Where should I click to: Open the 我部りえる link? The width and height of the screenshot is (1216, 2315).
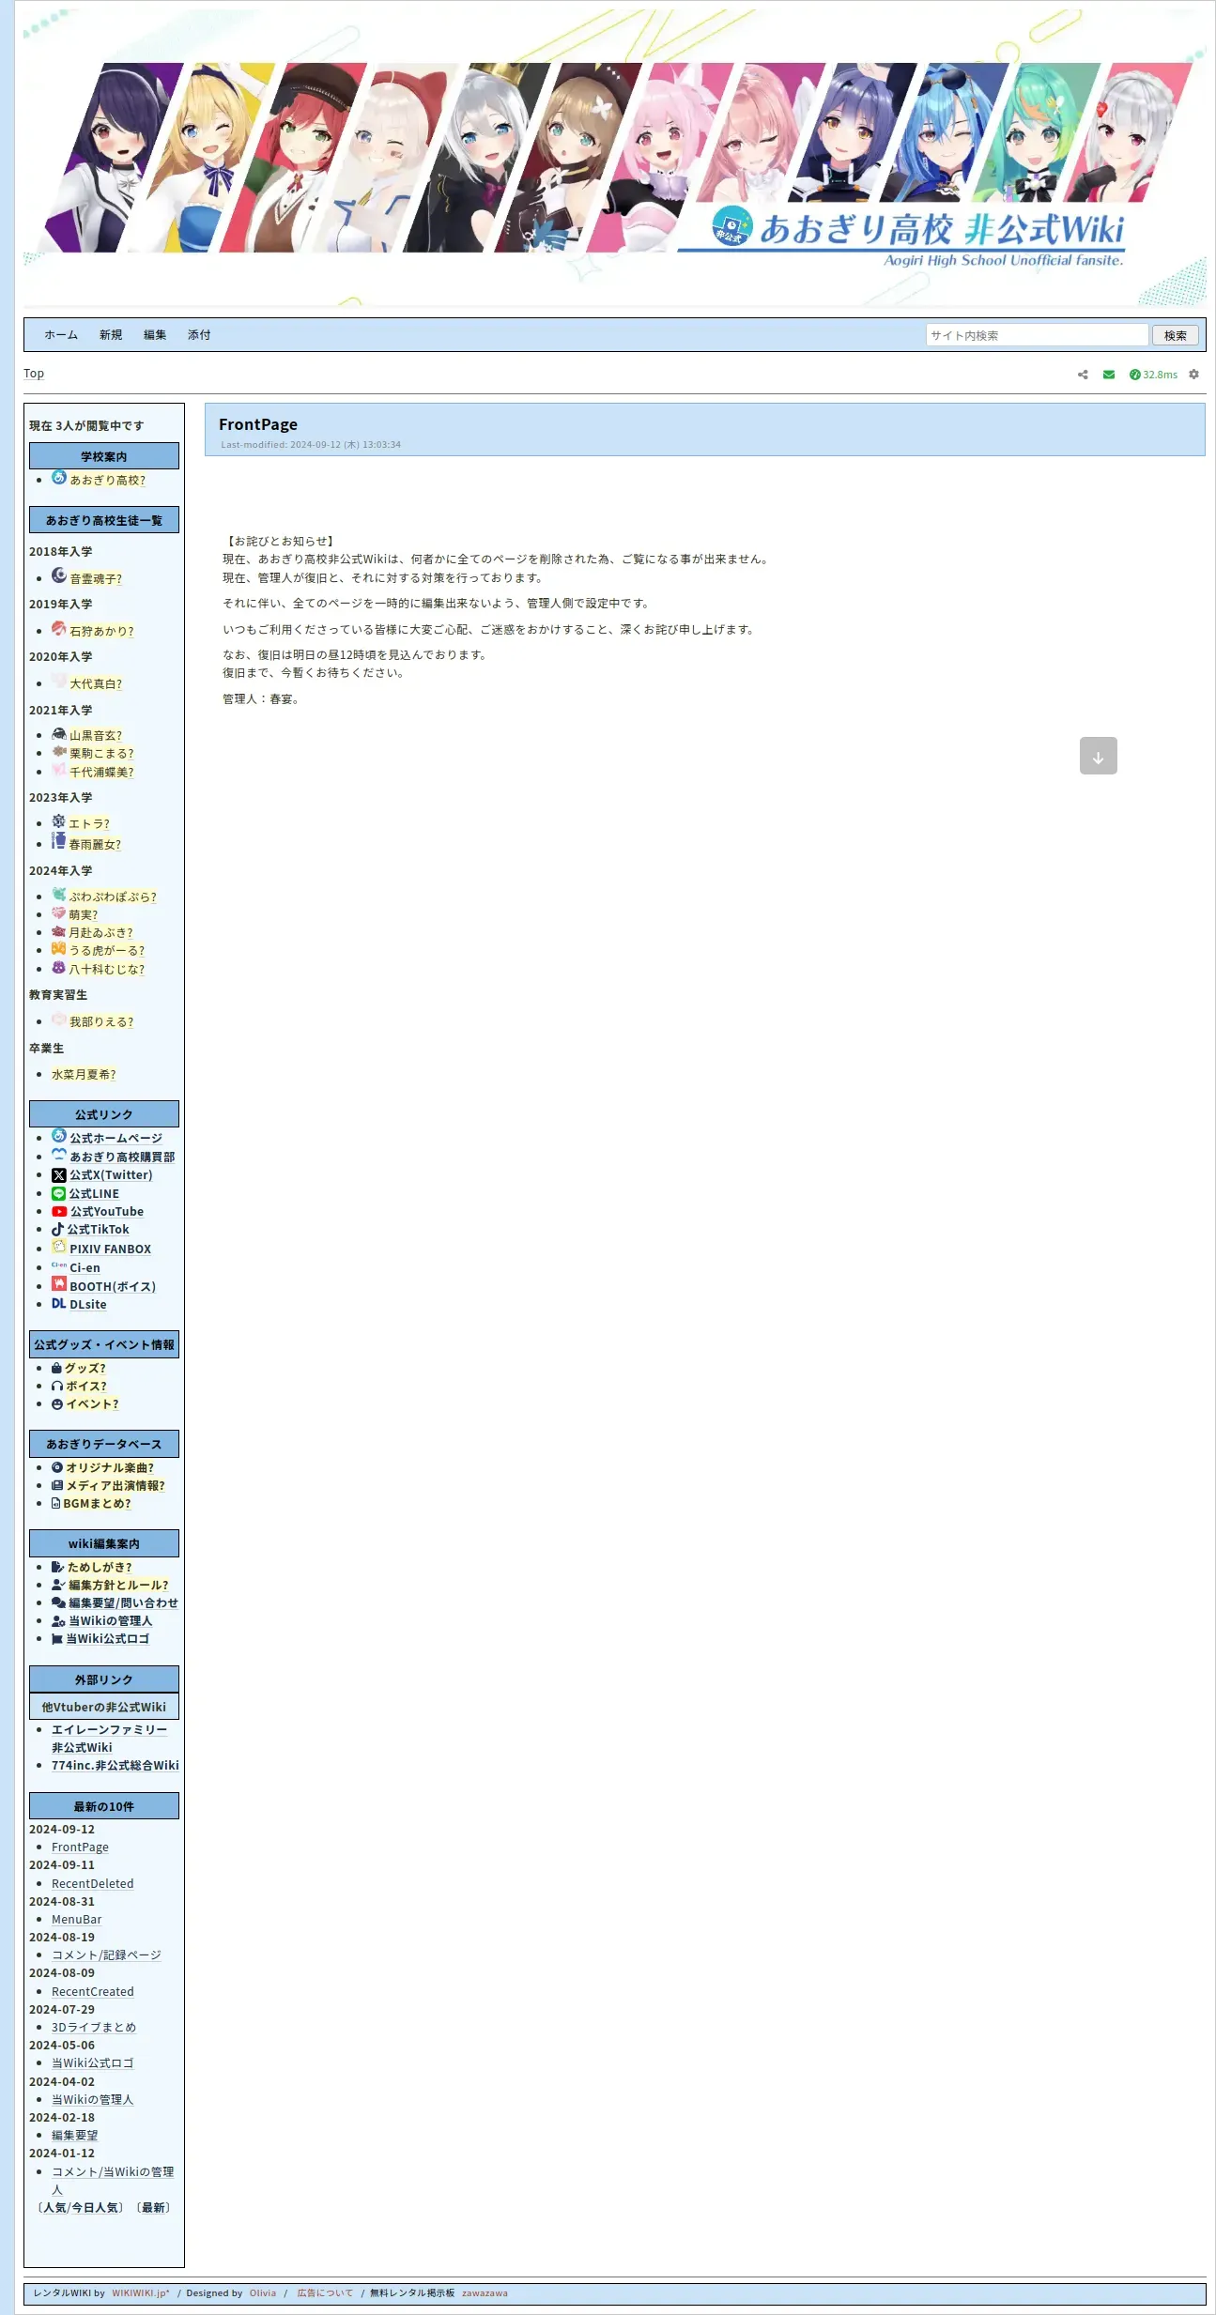[101, 1022]
